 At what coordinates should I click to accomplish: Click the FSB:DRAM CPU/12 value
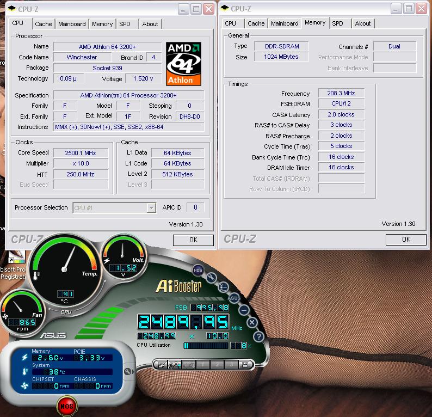(x=341, y=103)
